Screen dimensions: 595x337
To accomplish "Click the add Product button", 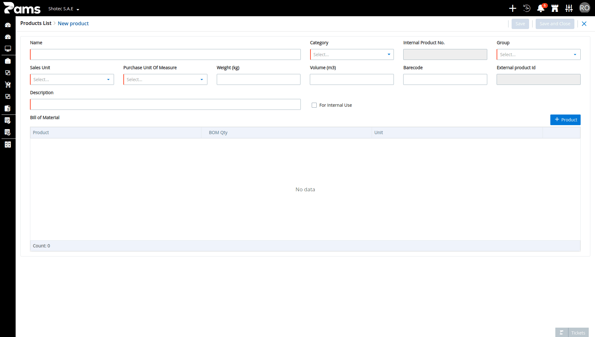I will (565, 120).
